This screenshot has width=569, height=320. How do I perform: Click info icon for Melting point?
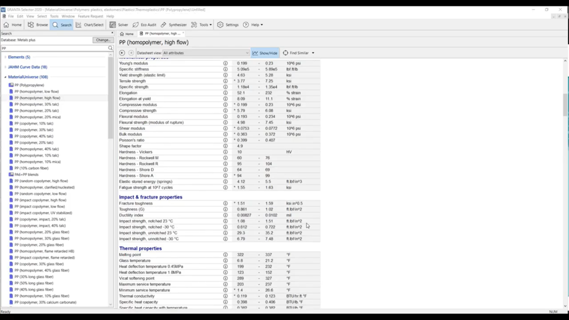[225, 255]
